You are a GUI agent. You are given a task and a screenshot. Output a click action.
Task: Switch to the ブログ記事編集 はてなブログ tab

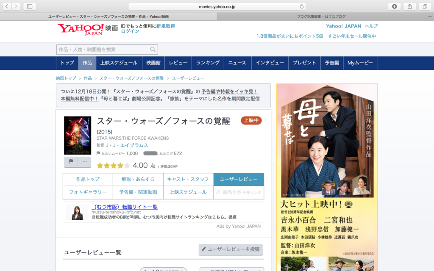point(321,17)
